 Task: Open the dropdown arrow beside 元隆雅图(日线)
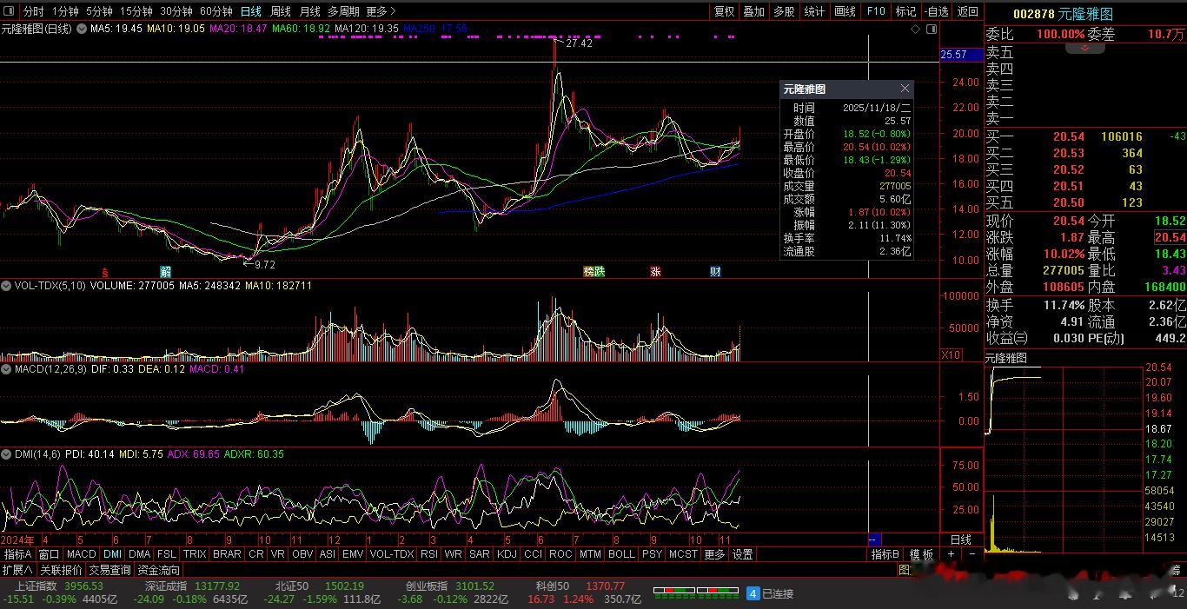click(82, 29)
